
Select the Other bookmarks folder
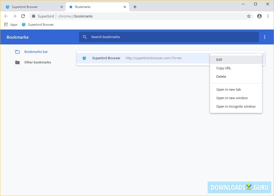coord(37,62)
